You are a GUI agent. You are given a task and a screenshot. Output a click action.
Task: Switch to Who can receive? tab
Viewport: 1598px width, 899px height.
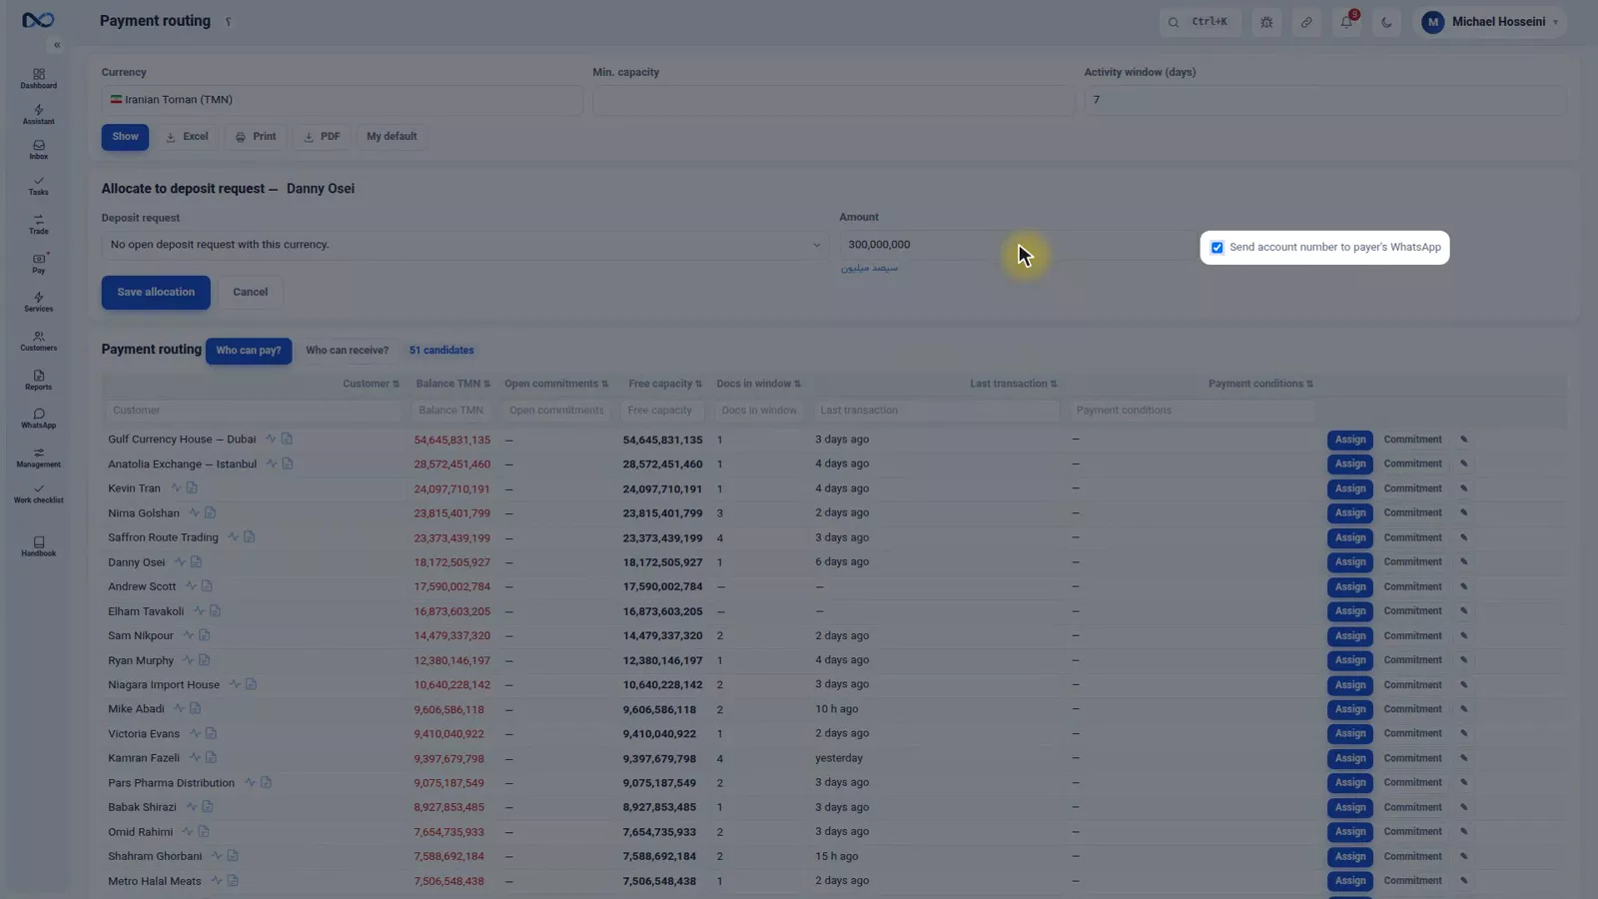pos(347,351)
